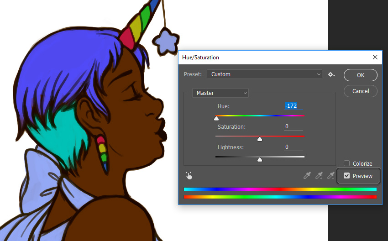
Task: Select the on-image adjustment hand tool
Action: click(189, 175)
